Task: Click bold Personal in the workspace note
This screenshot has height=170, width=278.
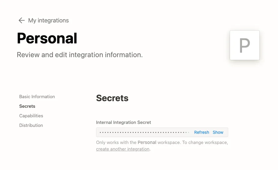Action: tap(147, 142)
